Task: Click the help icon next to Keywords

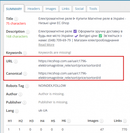Action: [x=25, y=53]
